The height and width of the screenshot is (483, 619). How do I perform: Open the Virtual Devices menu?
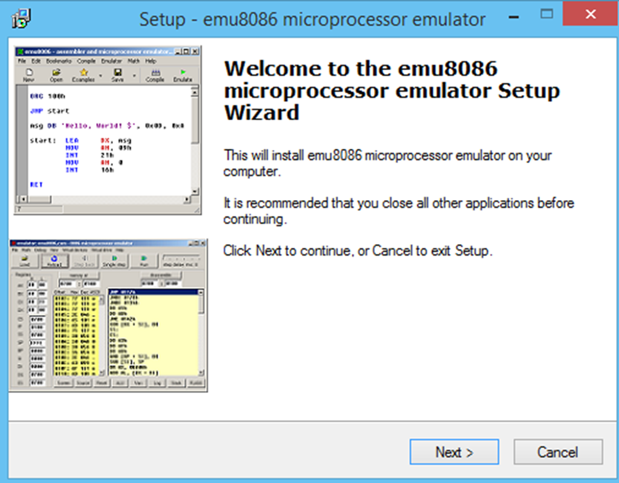tap(74, 250)
